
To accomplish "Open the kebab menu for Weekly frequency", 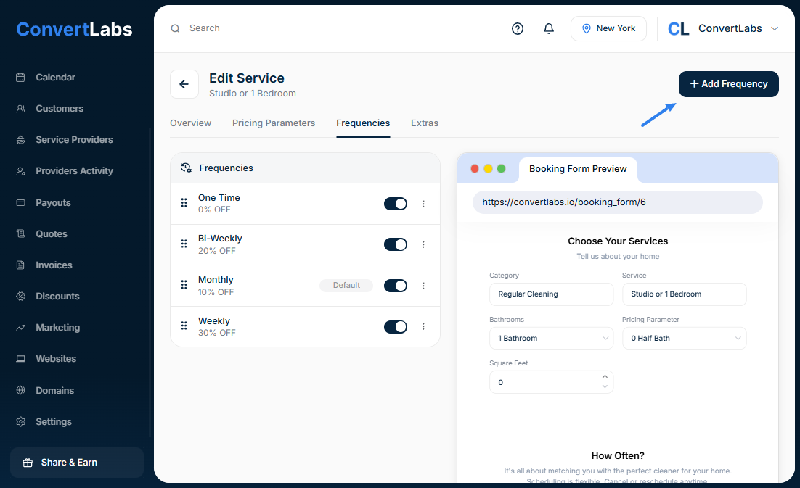I will coord(423,327).
